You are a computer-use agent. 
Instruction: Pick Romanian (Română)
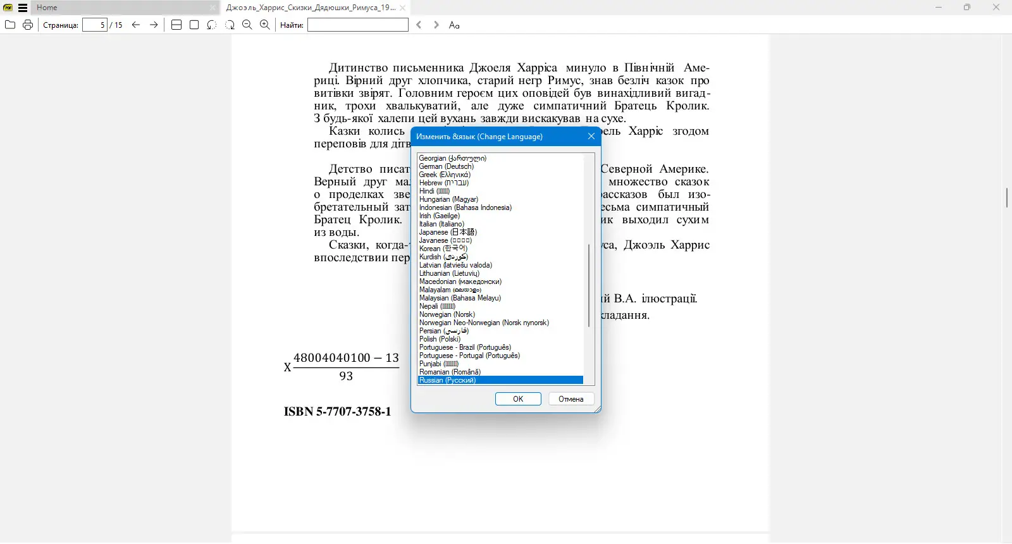point(500,372)
